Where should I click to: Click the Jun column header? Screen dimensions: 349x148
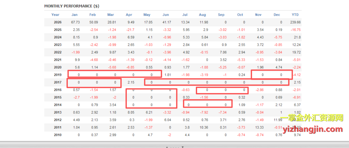tap(166, 15)
